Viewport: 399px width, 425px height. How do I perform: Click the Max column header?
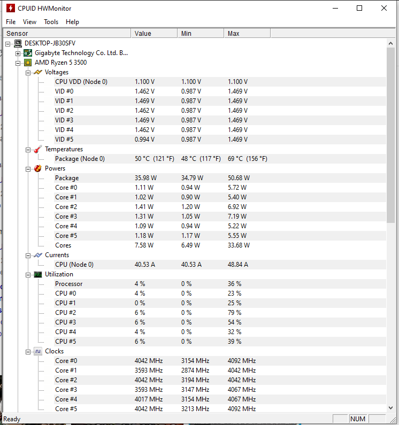[247, 33]
